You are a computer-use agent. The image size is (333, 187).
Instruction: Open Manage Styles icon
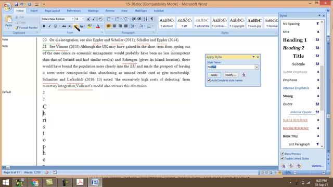pos(299,166)
